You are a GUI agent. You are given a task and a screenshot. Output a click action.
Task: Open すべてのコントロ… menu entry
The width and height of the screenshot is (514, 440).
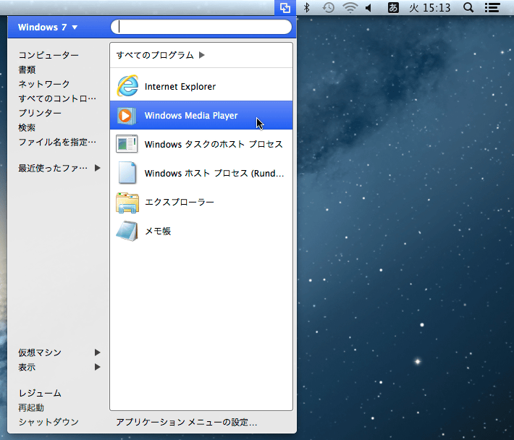[57, 98]
